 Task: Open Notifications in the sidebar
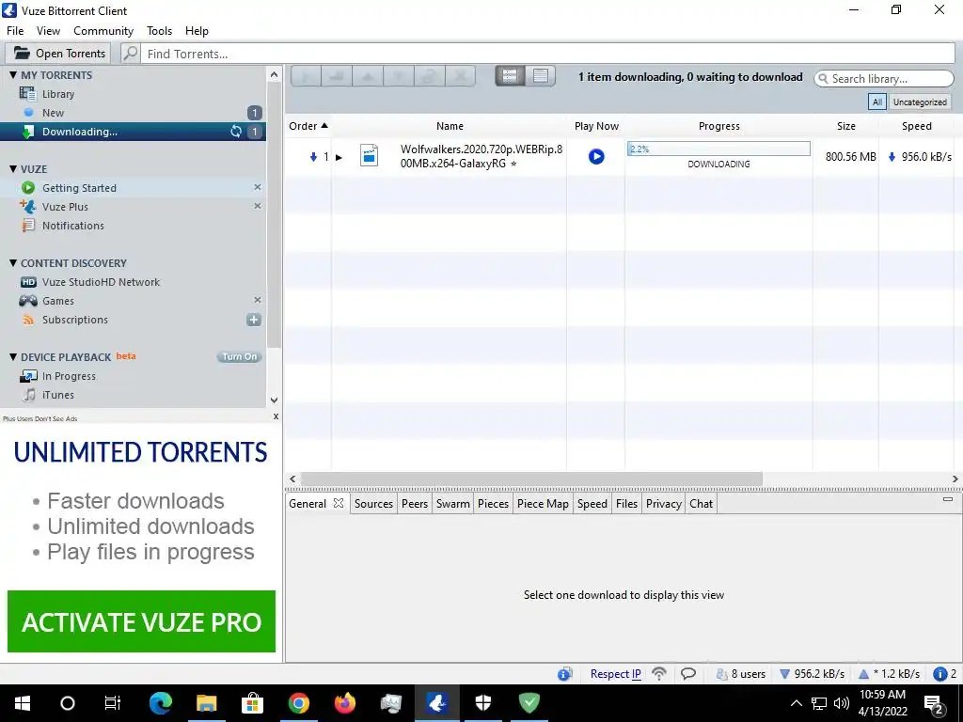click(x=73, y=226)
